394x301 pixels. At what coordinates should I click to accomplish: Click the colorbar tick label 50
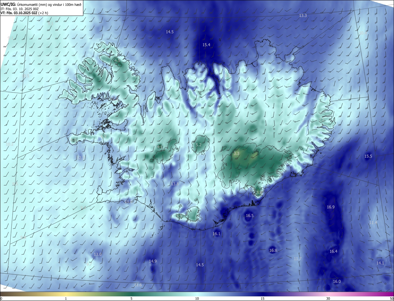click(x=392, y=299)
